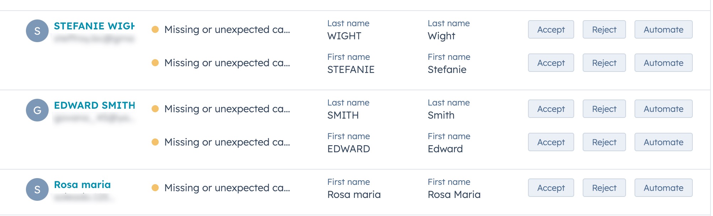Reject the STEFANIE first name fix
713x216 pixels.
pyautogui.click(x=604, y=63)
